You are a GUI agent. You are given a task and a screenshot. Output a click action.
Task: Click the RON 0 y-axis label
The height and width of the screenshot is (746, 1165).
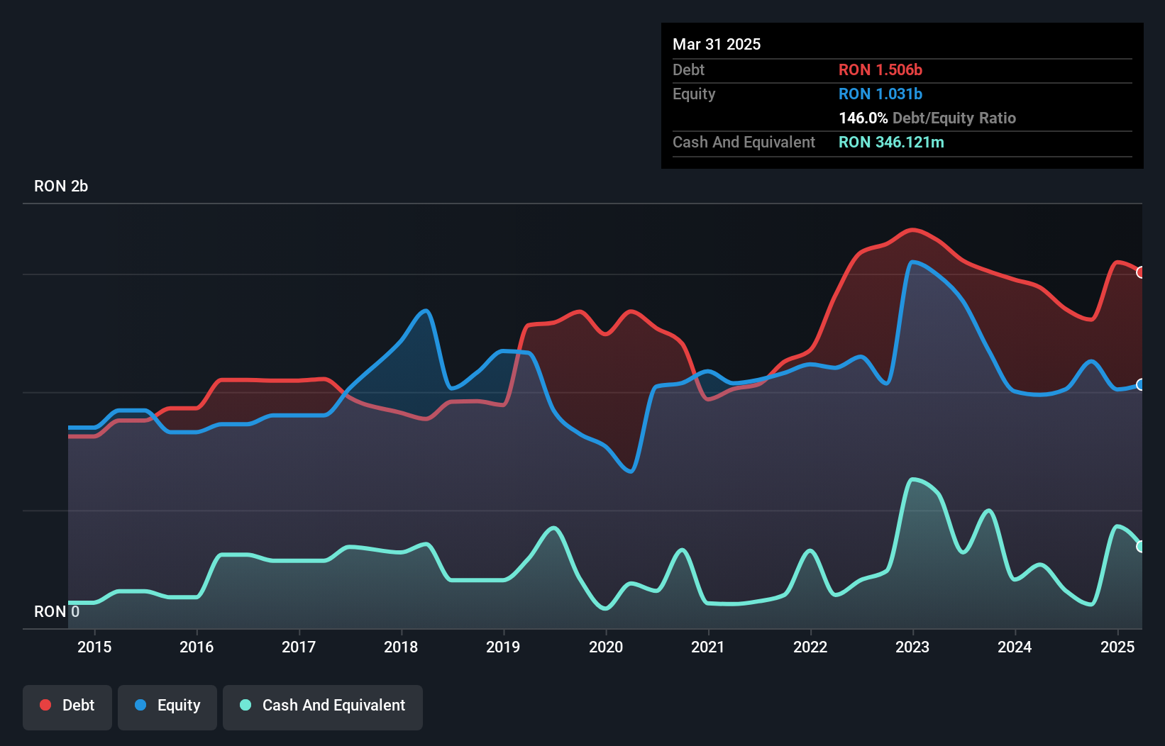(x=57, y=611)
